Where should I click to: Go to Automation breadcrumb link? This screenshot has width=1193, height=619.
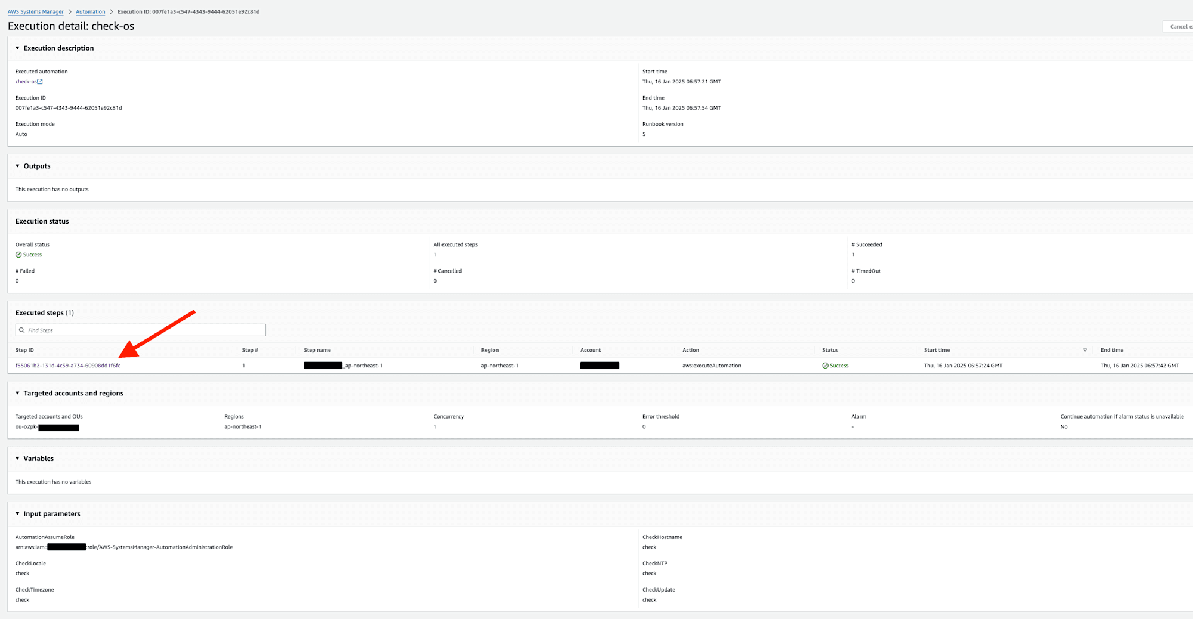click(x=90, y=11)
